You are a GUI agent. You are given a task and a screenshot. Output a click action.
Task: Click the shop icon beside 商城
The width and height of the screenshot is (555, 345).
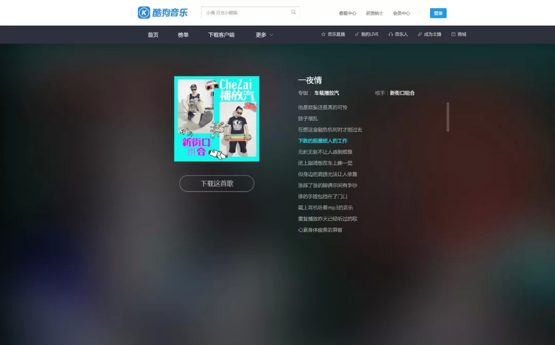(x=453, y=34)
